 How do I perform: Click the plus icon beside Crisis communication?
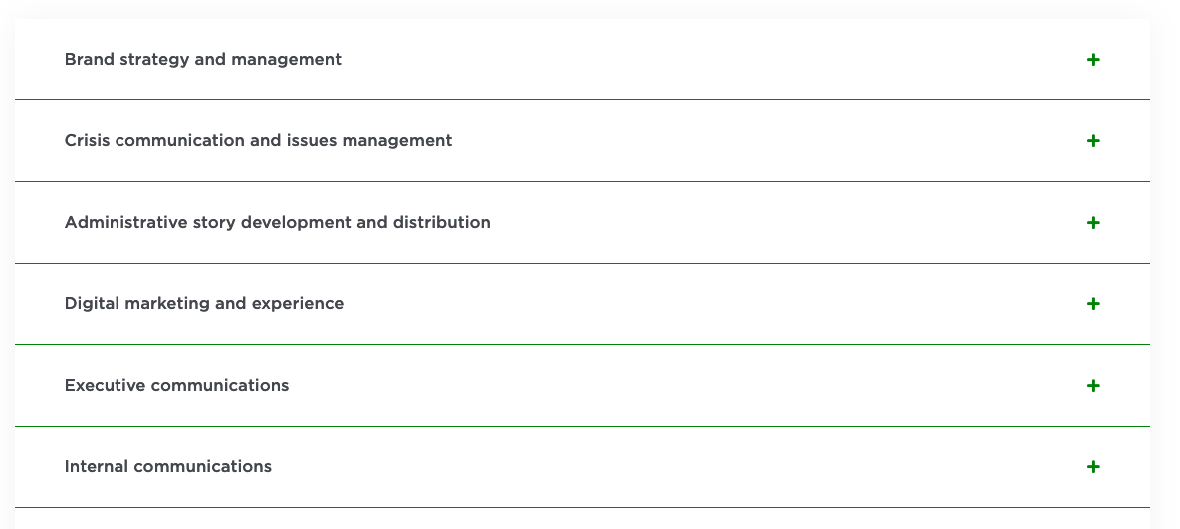(1093, 141)
